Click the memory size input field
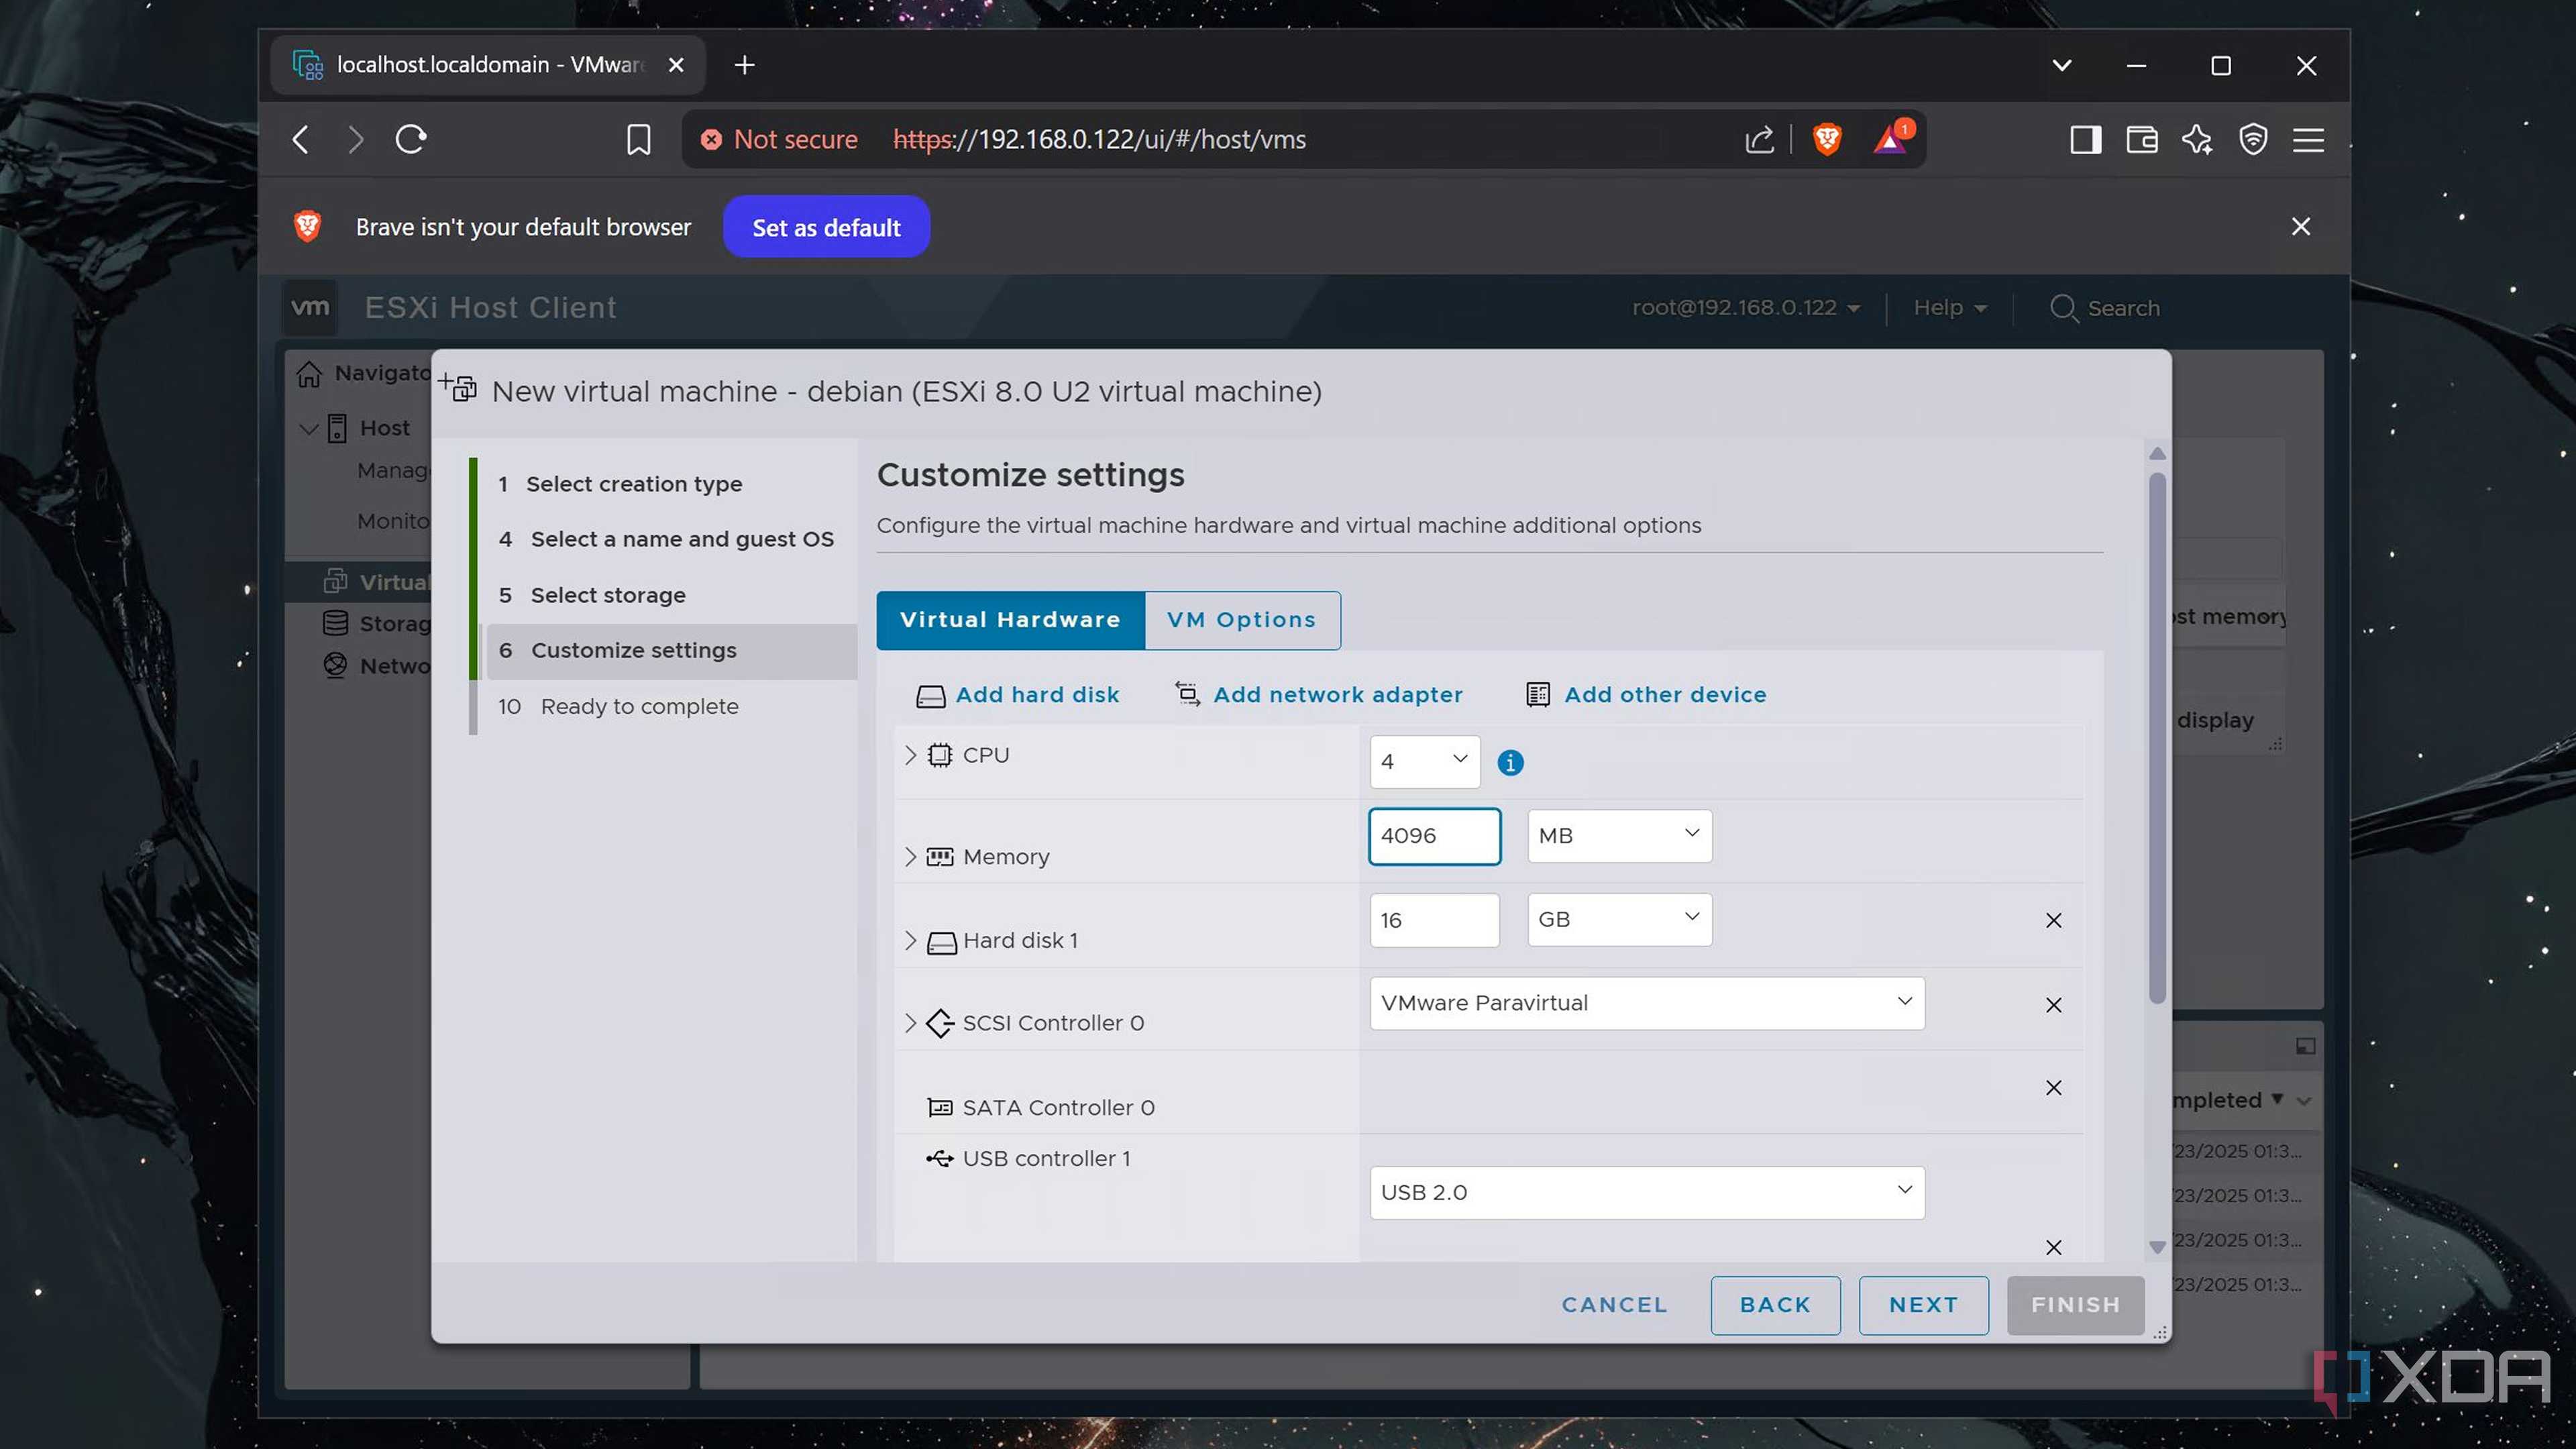 1434,836
